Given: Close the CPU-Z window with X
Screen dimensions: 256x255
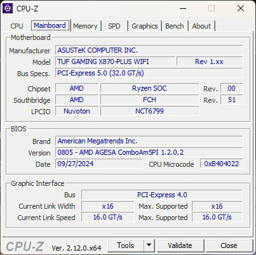Looking at the screenshot, I should point(241,9).
